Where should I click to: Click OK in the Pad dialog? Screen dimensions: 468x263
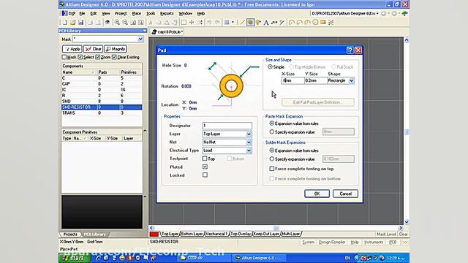coord(317,194)
